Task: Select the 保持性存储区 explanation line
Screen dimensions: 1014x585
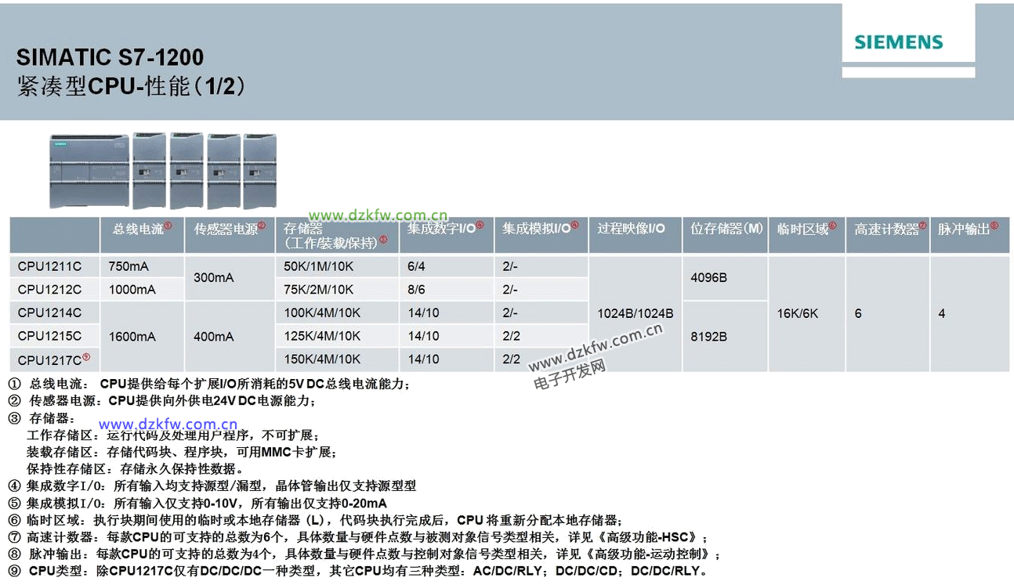Action: tap(135, 470)
